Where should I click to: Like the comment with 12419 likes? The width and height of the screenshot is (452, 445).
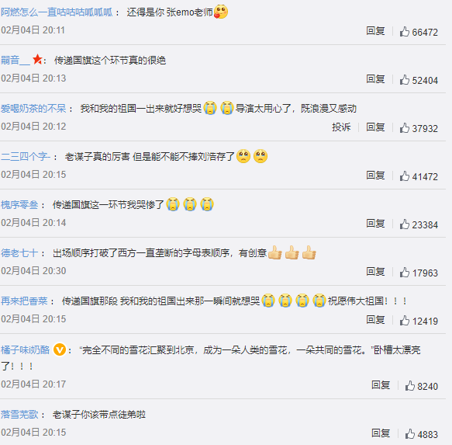coord(405,321)
